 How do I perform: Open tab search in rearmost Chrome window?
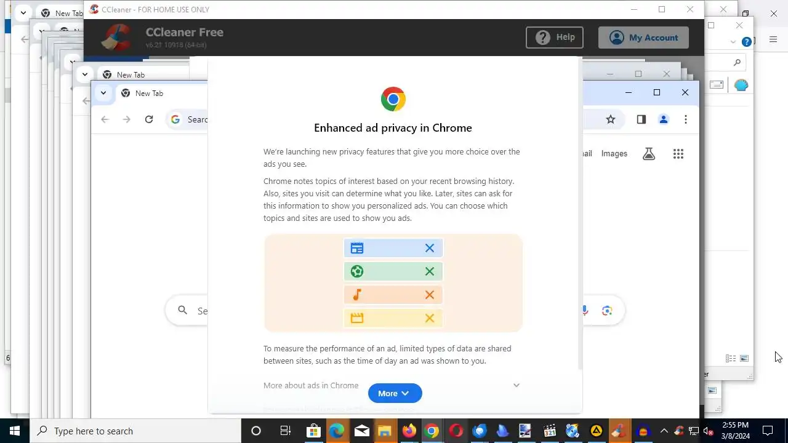coord(23,13)
